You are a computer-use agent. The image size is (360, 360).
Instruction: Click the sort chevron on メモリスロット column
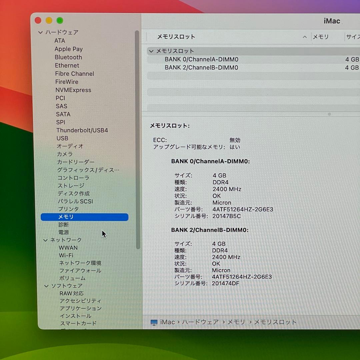(x=304, y=37)
